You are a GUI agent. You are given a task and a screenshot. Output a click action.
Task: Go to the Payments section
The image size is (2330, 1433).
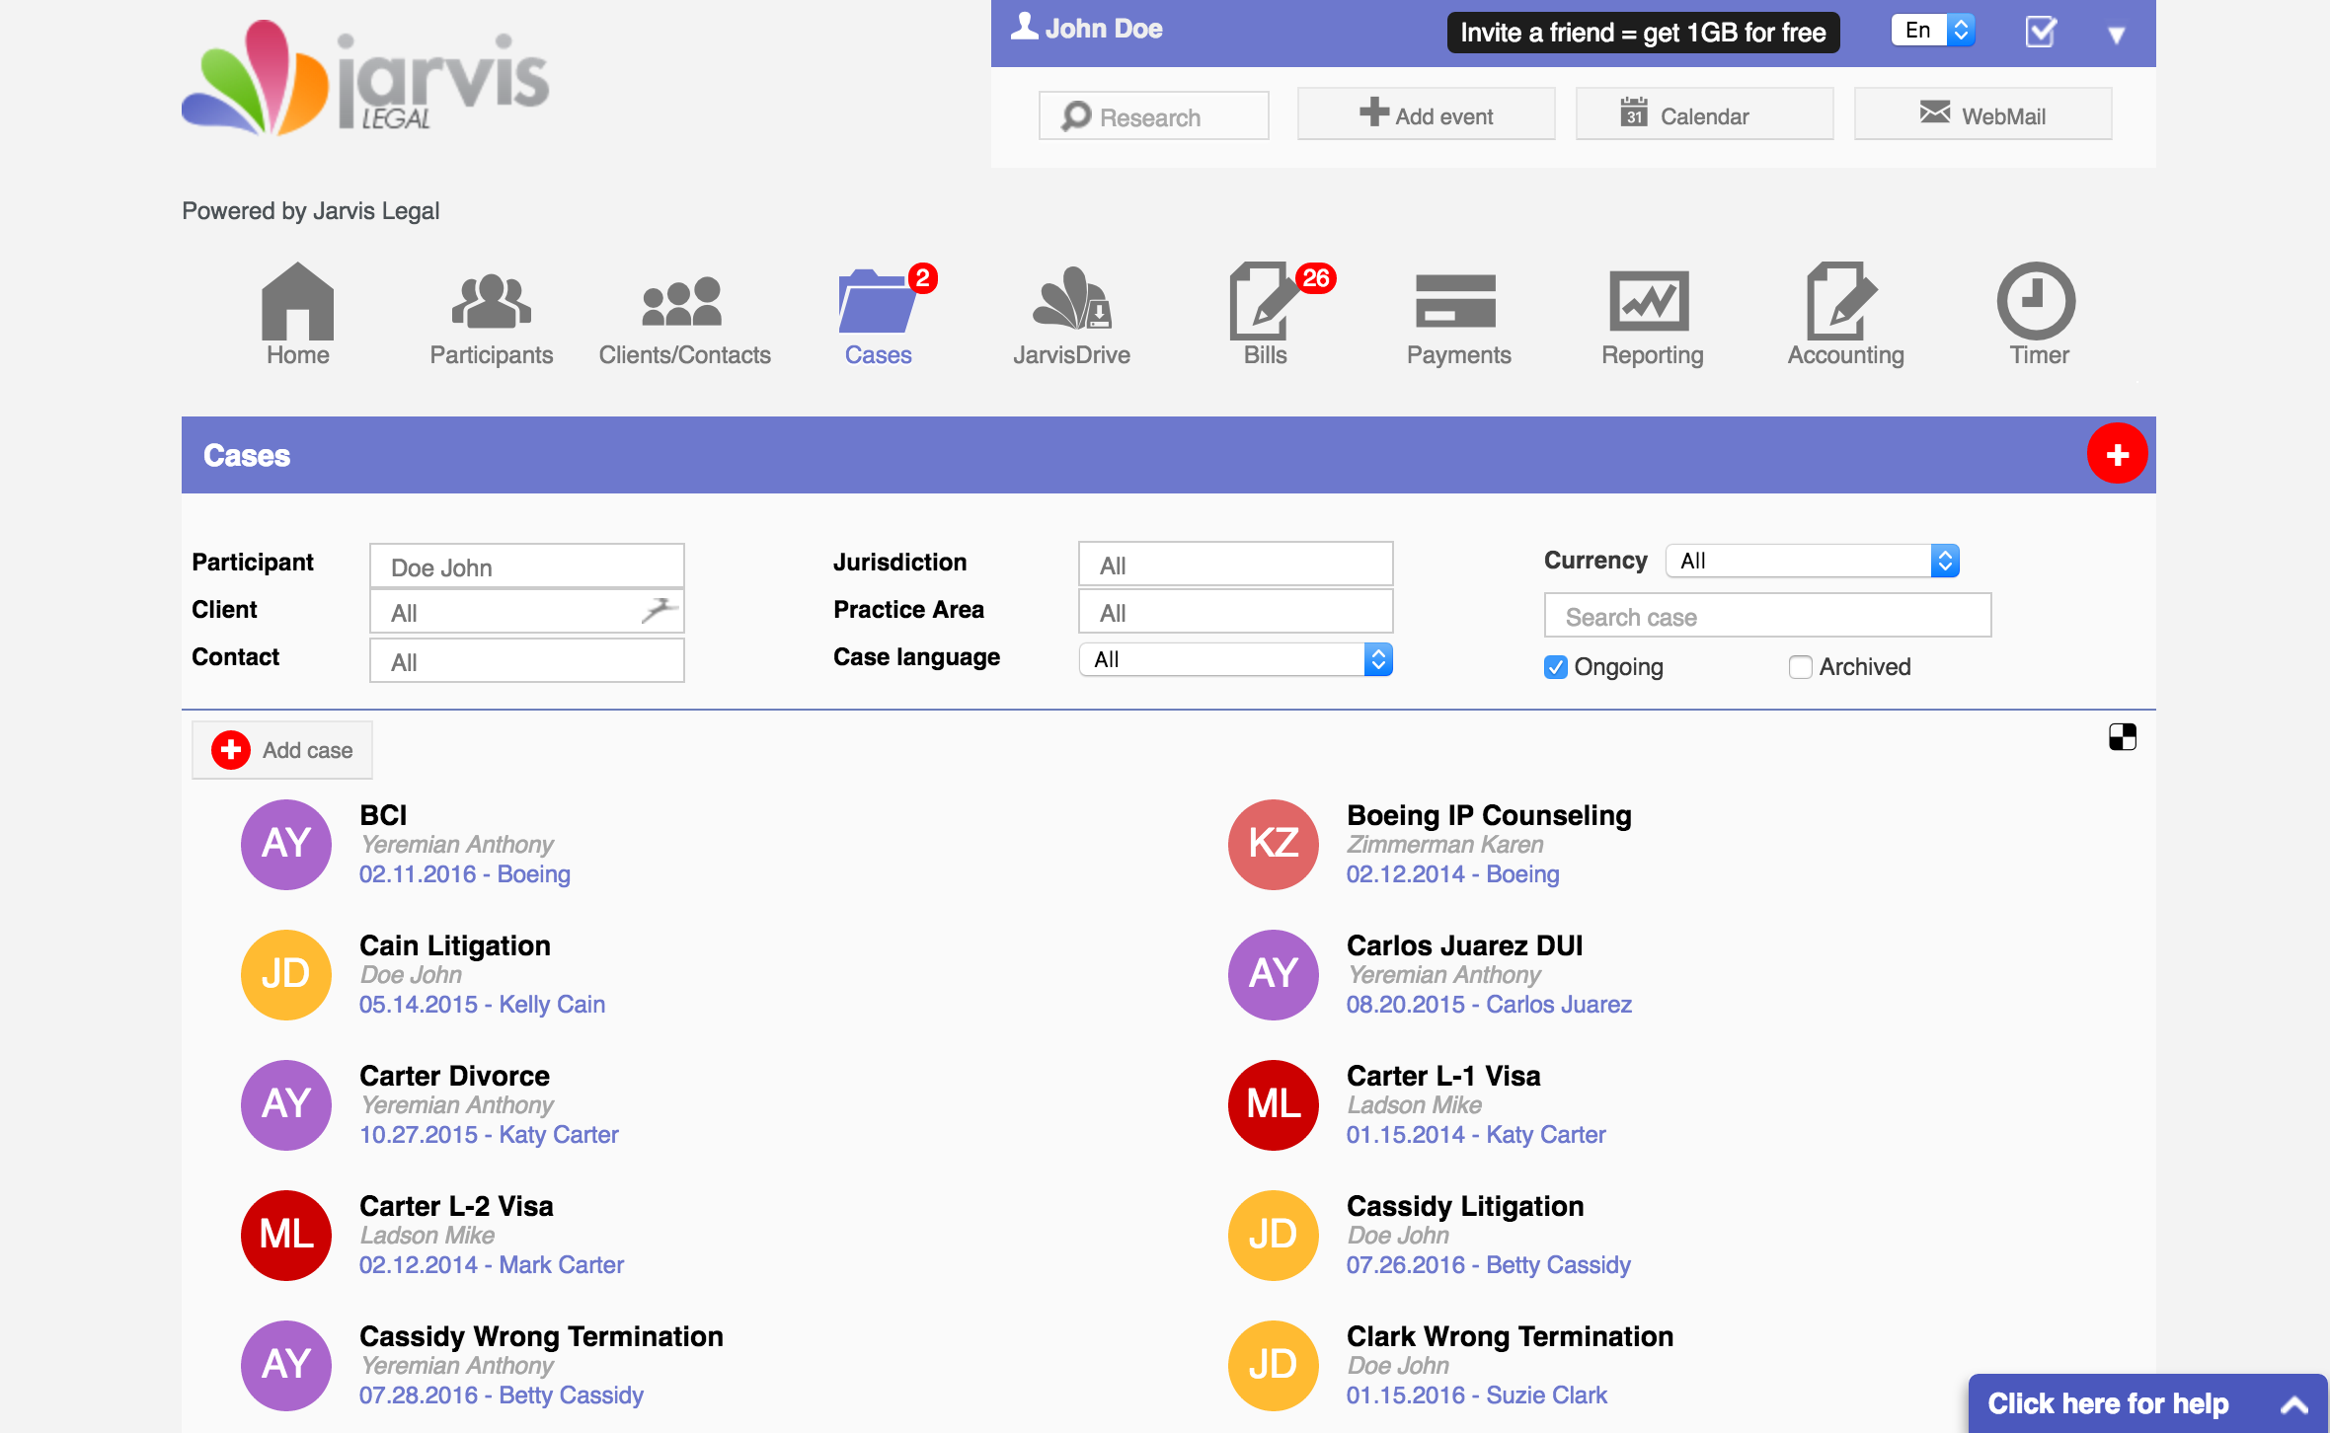[1459, 316]
